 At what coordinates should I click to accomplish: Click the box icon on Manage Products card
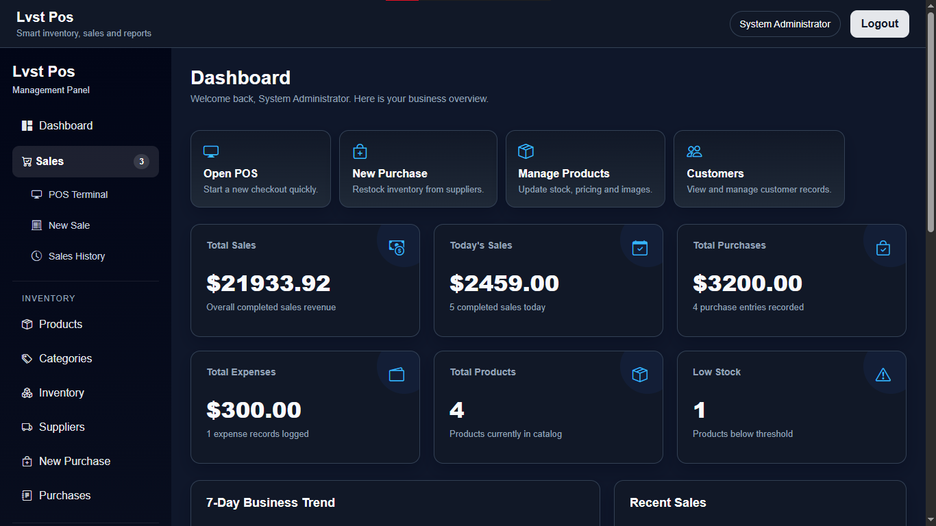(x=526, y=151)
